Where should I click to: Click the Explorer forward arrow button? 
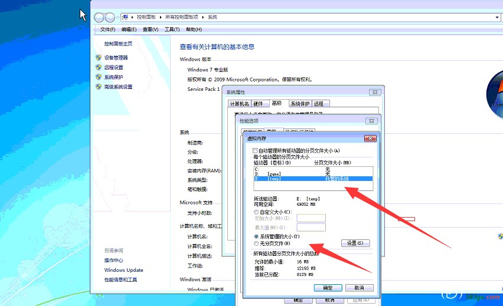[x=110, y=17]
